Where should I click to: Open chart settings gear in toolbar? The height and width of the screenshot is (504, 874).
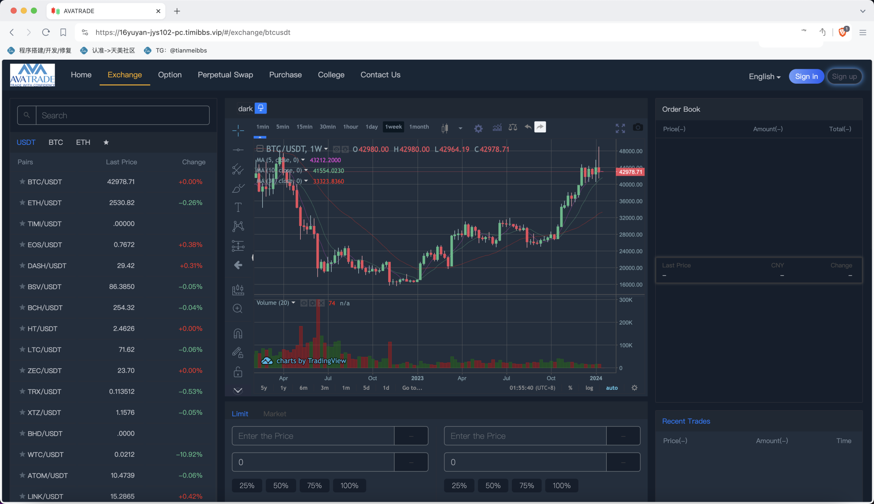[x=478, y=128]
